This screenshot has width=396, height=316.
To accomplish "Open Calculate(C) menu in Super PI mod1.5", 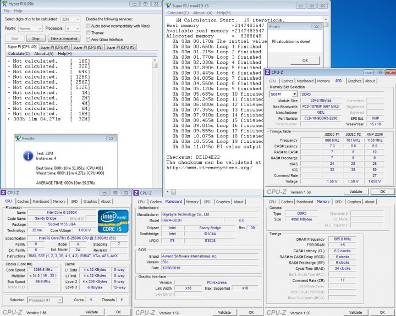I will pos(178,13).
